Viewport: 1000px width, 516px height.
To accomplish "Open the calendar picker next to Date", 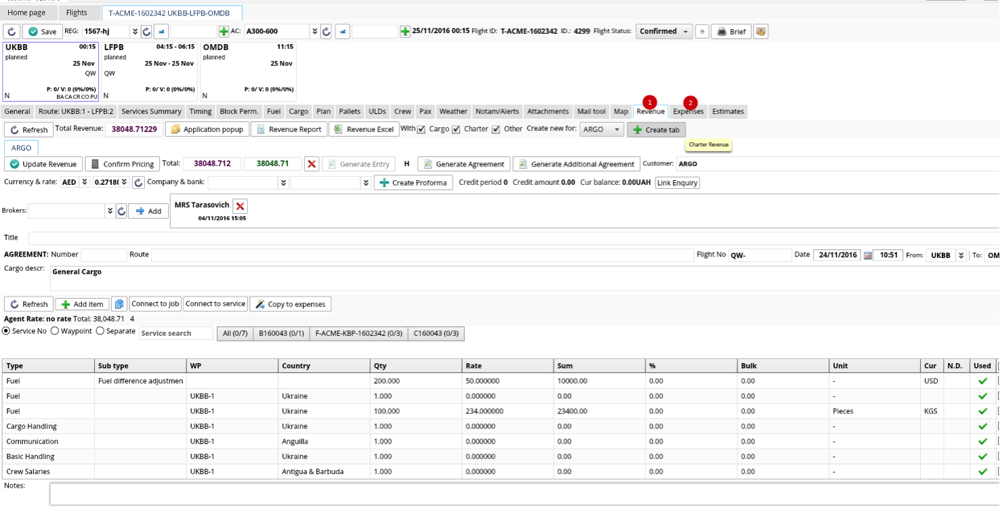I will (x=867, y=255).
